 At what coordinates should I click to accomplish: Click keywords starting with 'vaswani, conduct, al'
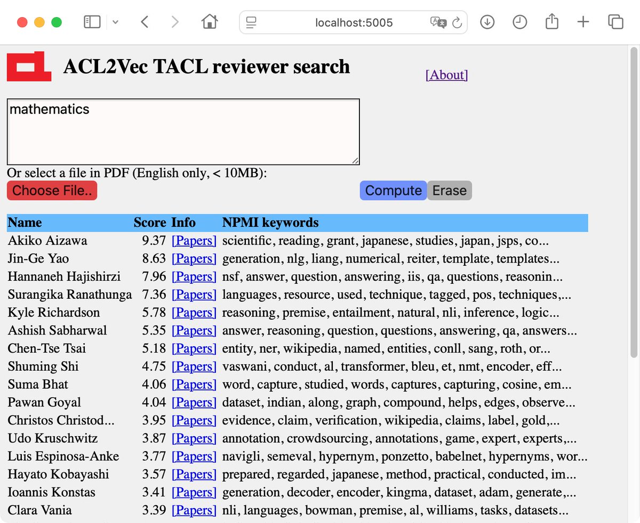click(392, 366)
